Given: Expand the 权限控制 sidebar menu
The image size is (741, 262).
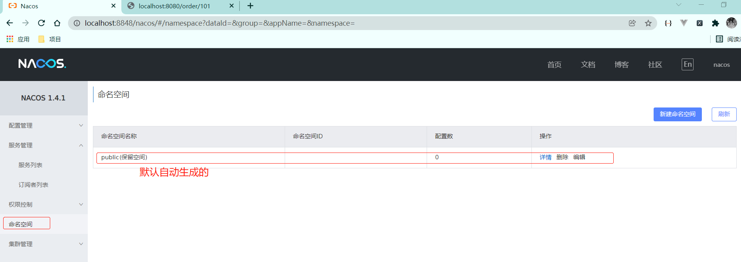Looking at the screenshot, I should [44, 204].
